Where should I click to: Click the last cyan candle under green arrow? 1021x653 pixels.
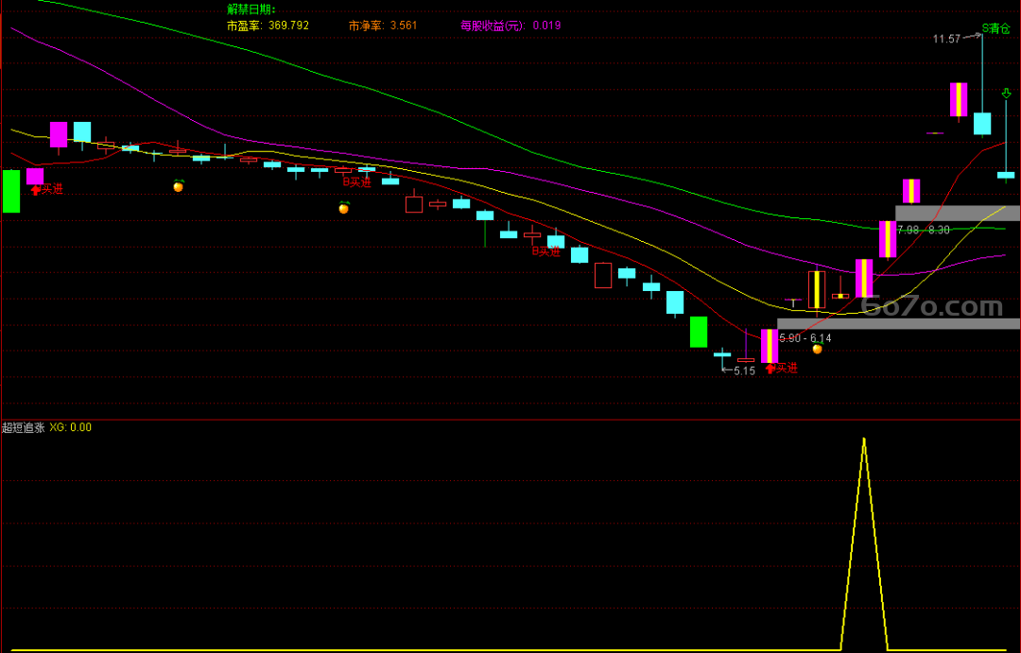[1006, 175]
